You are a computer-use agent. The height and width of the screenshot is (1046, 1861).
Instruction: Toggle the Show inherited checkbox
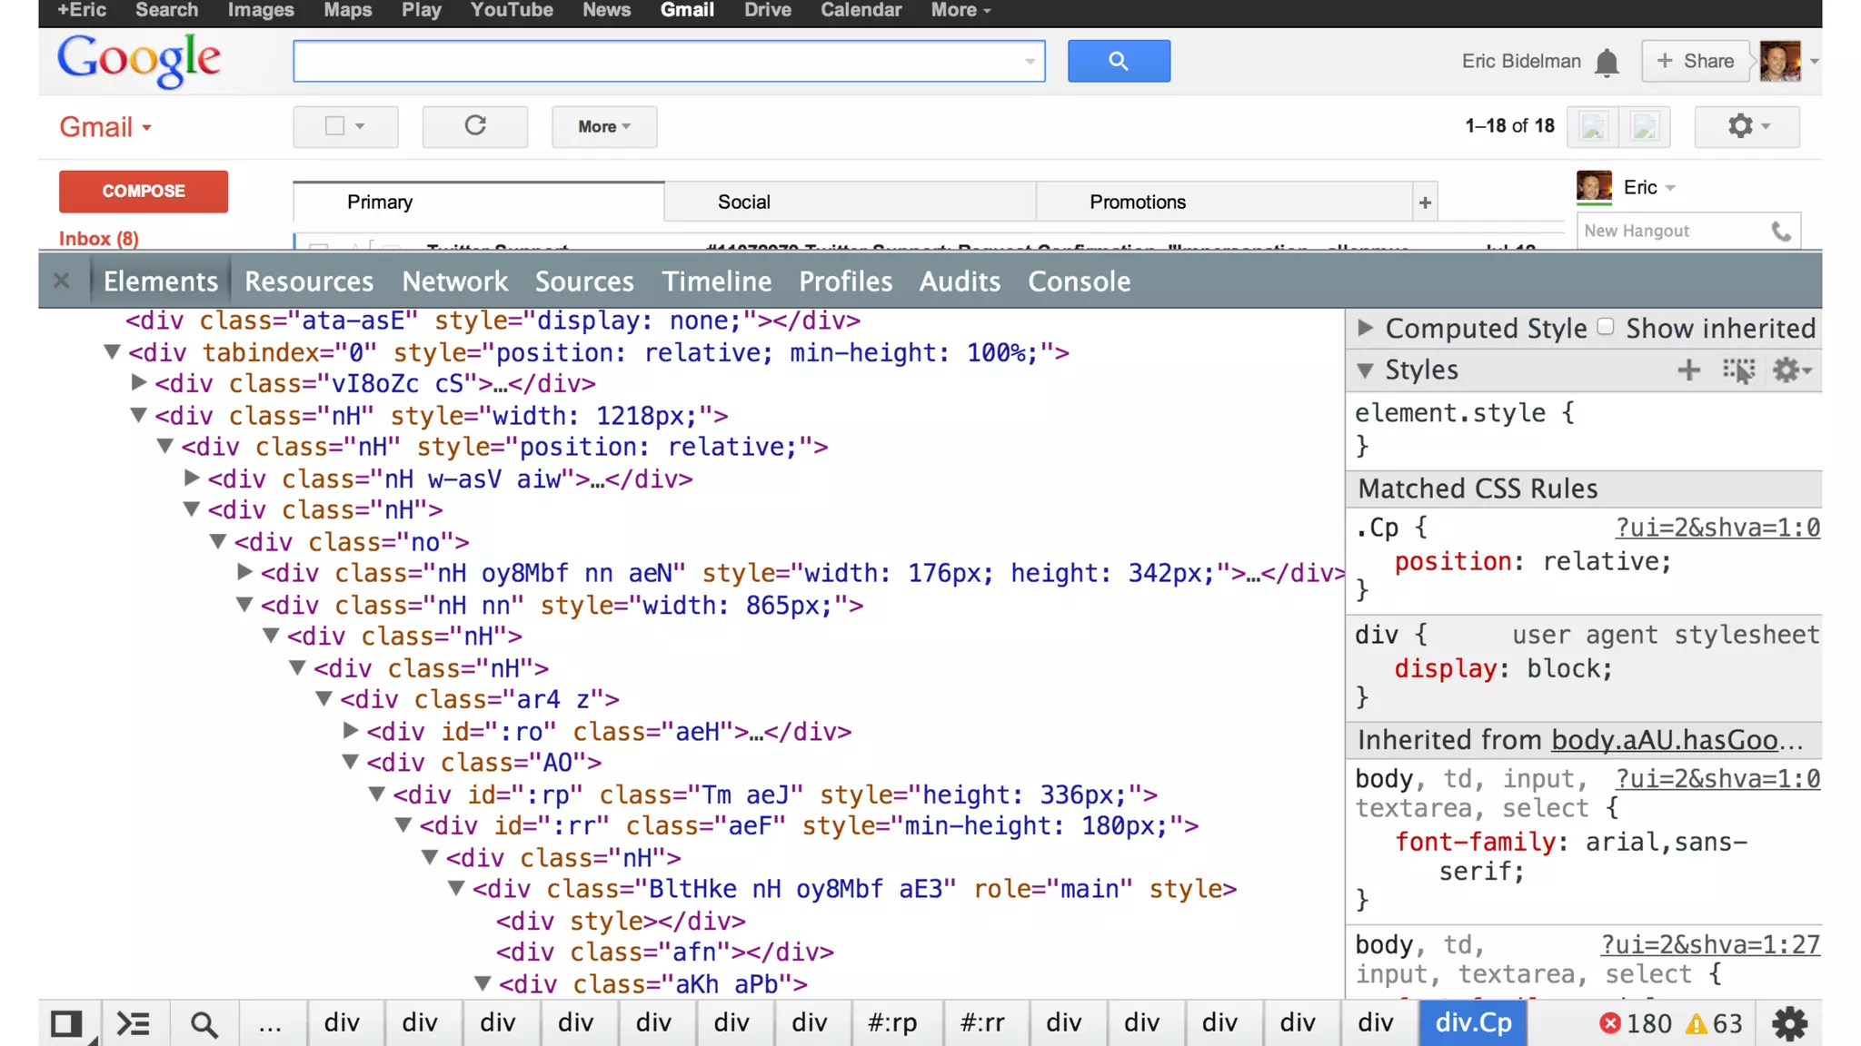point(1606,327)
